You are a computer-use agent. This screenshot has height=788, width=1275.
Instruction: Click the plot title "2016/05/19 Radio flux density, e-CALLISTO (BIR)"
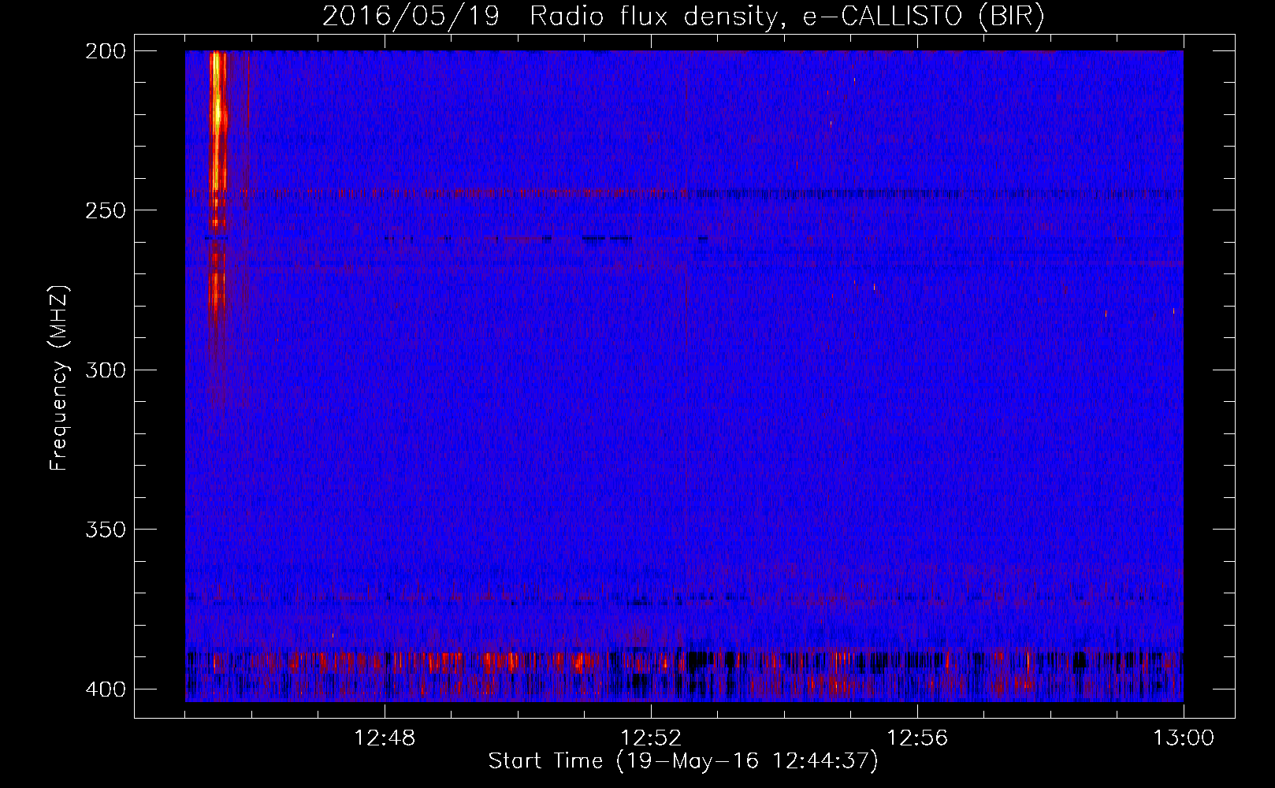point(683,16)
